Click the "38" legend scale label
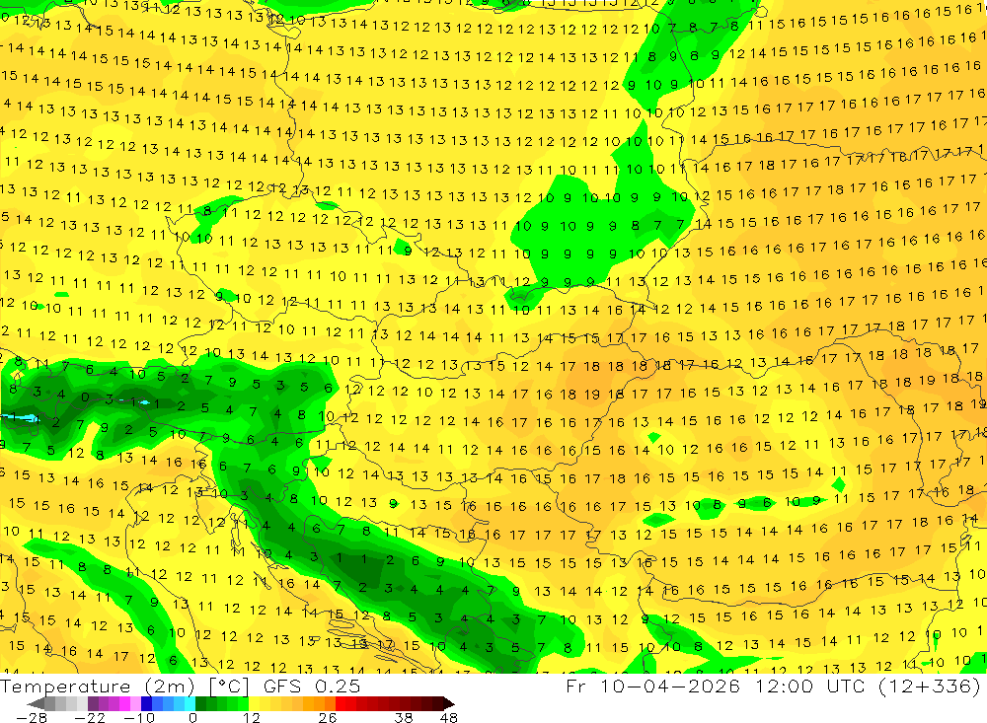Image resolution: width=987 pixels, height=723 pixels. pyautogui.click(x=403, y=718)
